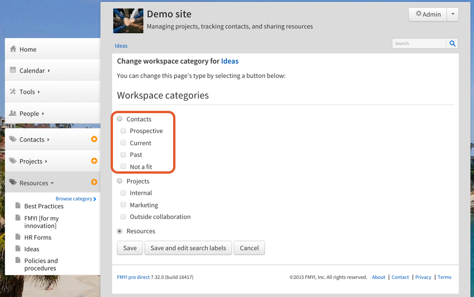This screenshot has height=297, width=474.
Task: Click the Browse category link
Action: point(75,199)
